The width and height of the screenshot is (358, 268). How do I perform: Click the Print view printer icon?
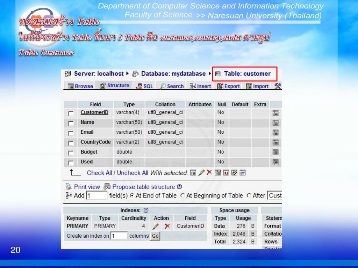click(x=69, y=187)
